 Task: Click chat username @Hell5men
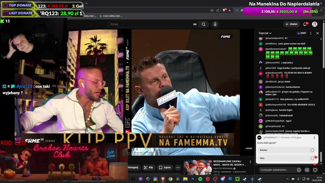coord(271,44)
